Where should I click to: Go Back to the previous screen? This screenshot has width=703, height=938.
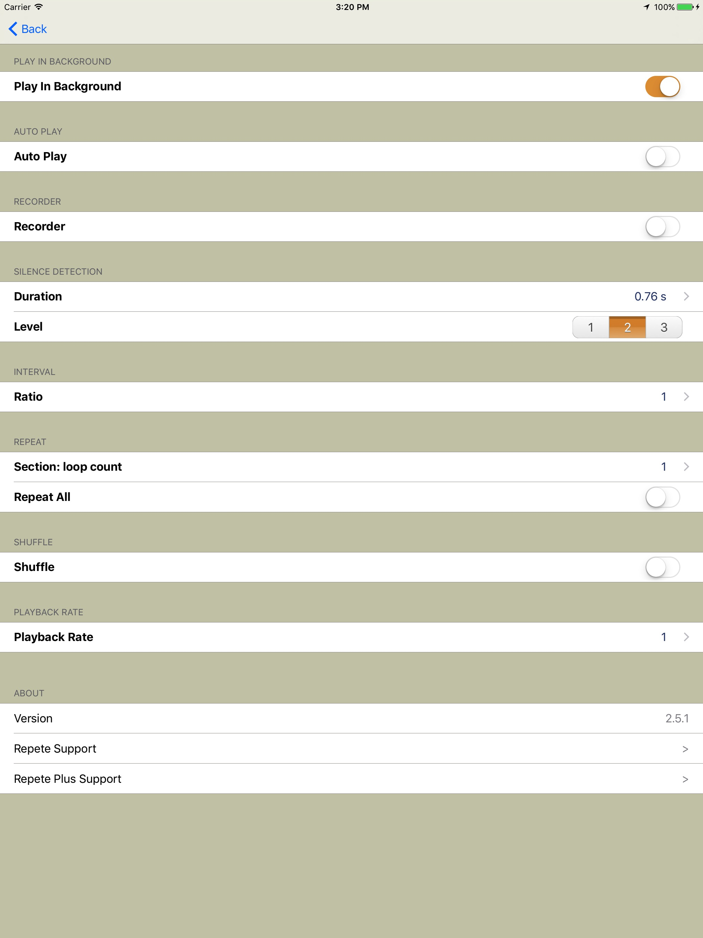coord(28,29)
